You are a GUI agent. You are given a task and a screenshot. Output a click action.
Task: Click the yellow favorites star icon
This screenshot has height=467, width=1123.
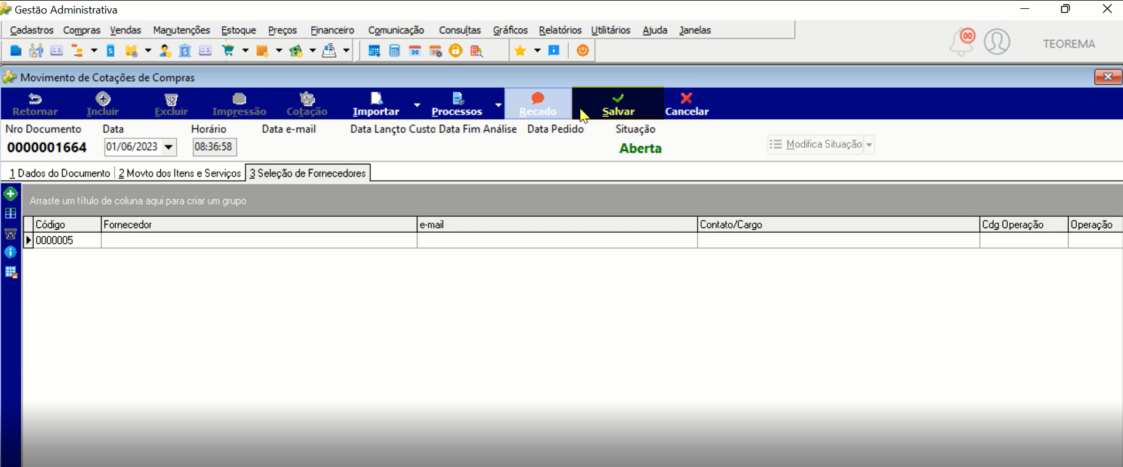[x=520, y=51]
